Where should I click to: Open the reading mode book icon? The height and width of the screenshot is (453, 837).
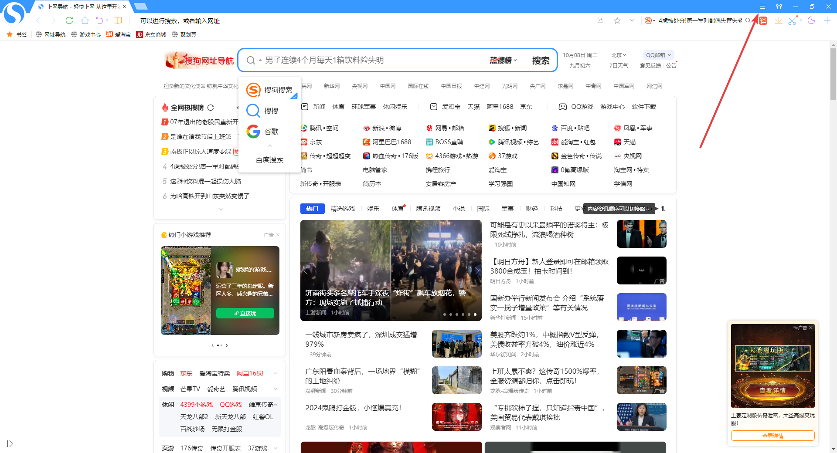(x=118, y=20)
